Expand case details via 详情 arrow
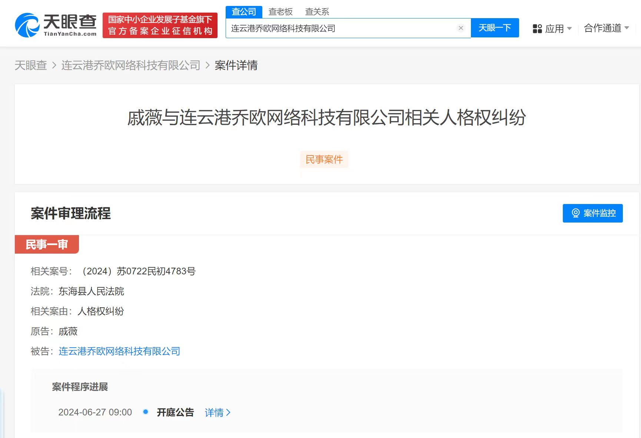 (x=217, y=412)
